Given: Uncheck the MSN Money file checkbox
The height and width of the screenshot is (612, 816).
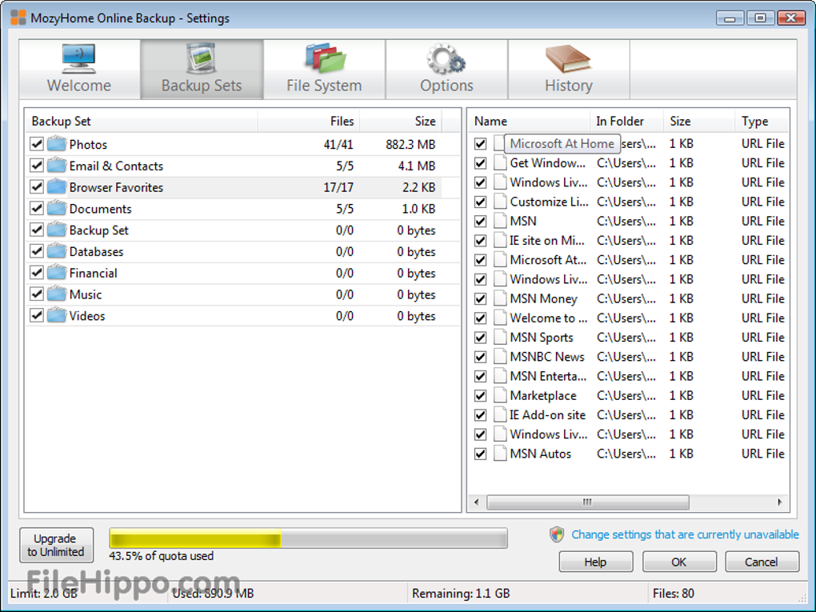Looking at the screenshot, I should tap(480, 298).
